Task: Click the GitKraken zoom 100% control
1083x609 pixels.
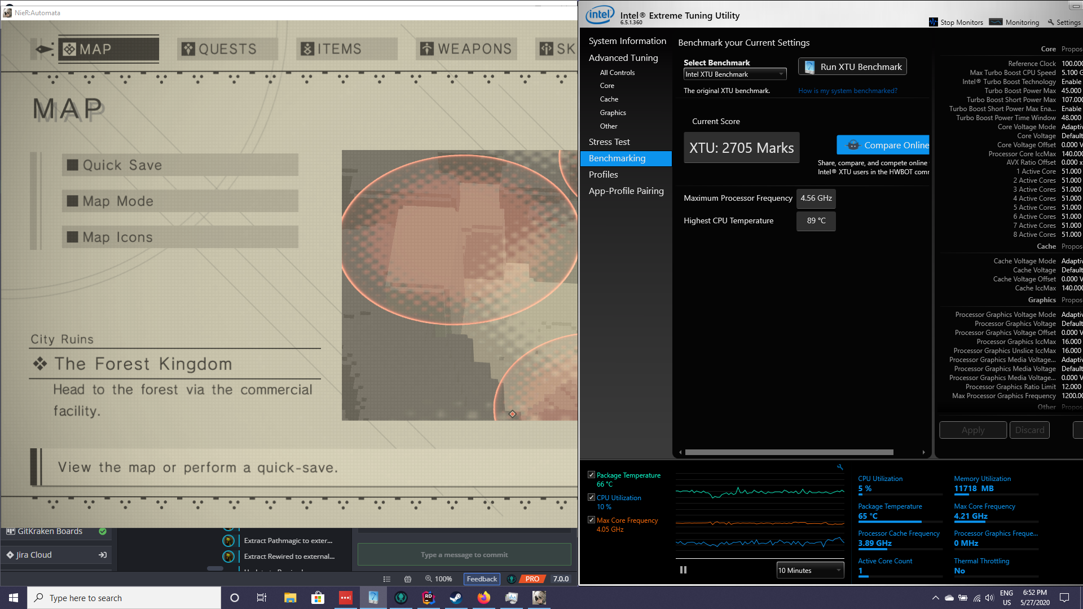Action: click(x=438, y=579)
